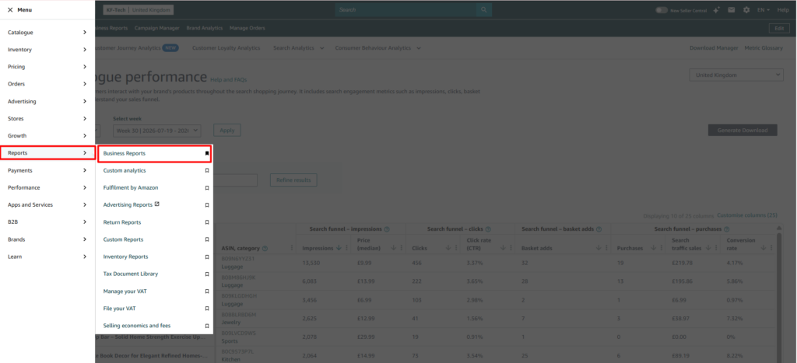The height and width of the screenshot is (363, 797).
Task: Open the Download Manager link
Action: pos(714,47)
